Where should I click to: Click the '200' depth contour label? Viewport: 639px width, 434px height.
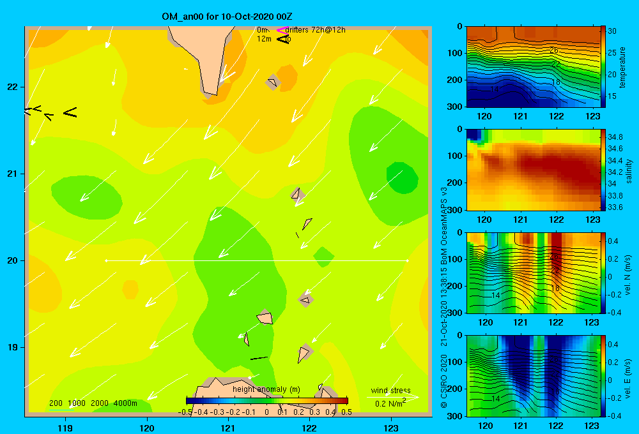click(x=56, y=403)
